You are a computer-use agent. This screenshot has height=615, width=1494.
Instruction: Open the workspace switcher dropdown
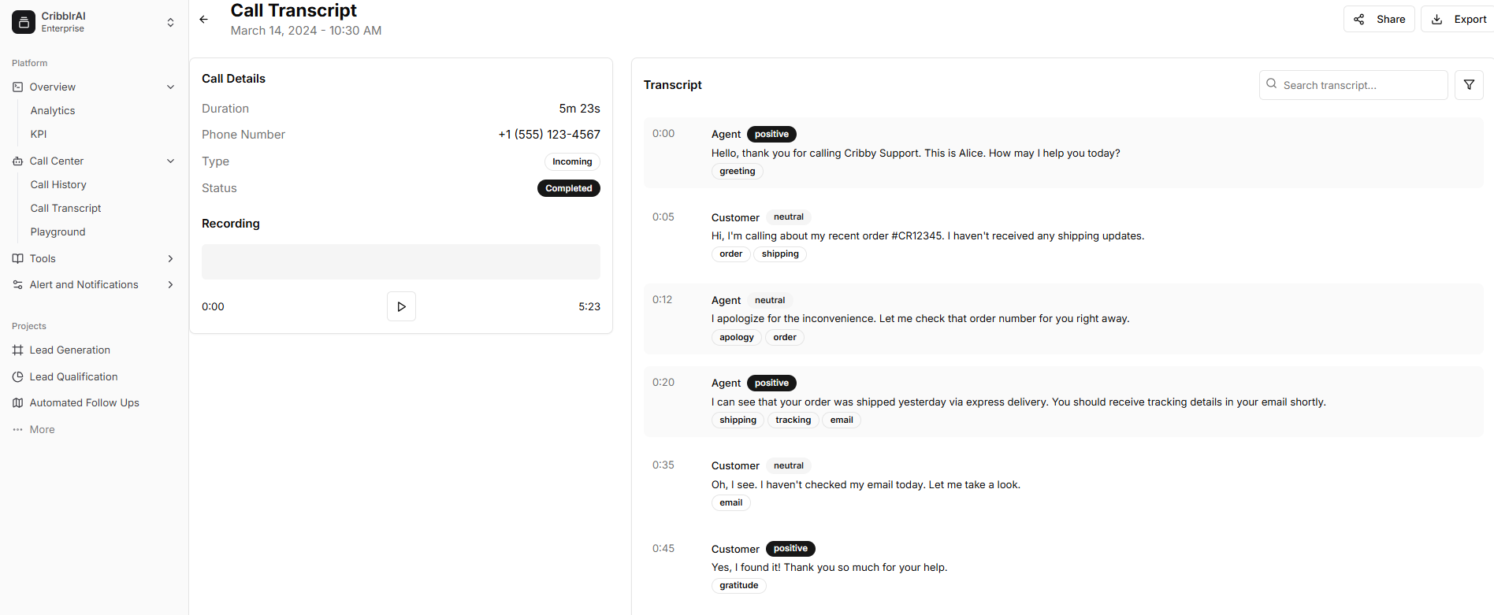click(170, 23)
